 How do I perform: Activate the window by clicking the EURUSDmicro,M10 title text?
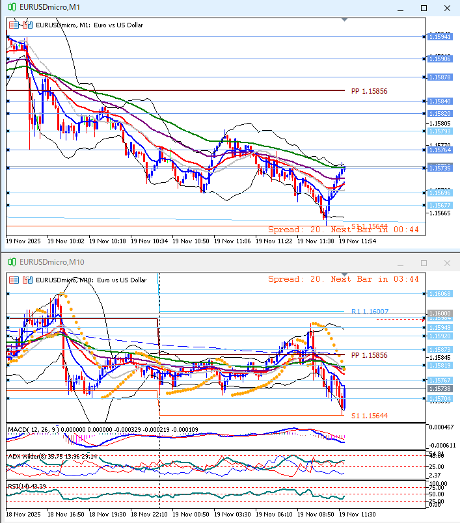[x=51, y=262]
